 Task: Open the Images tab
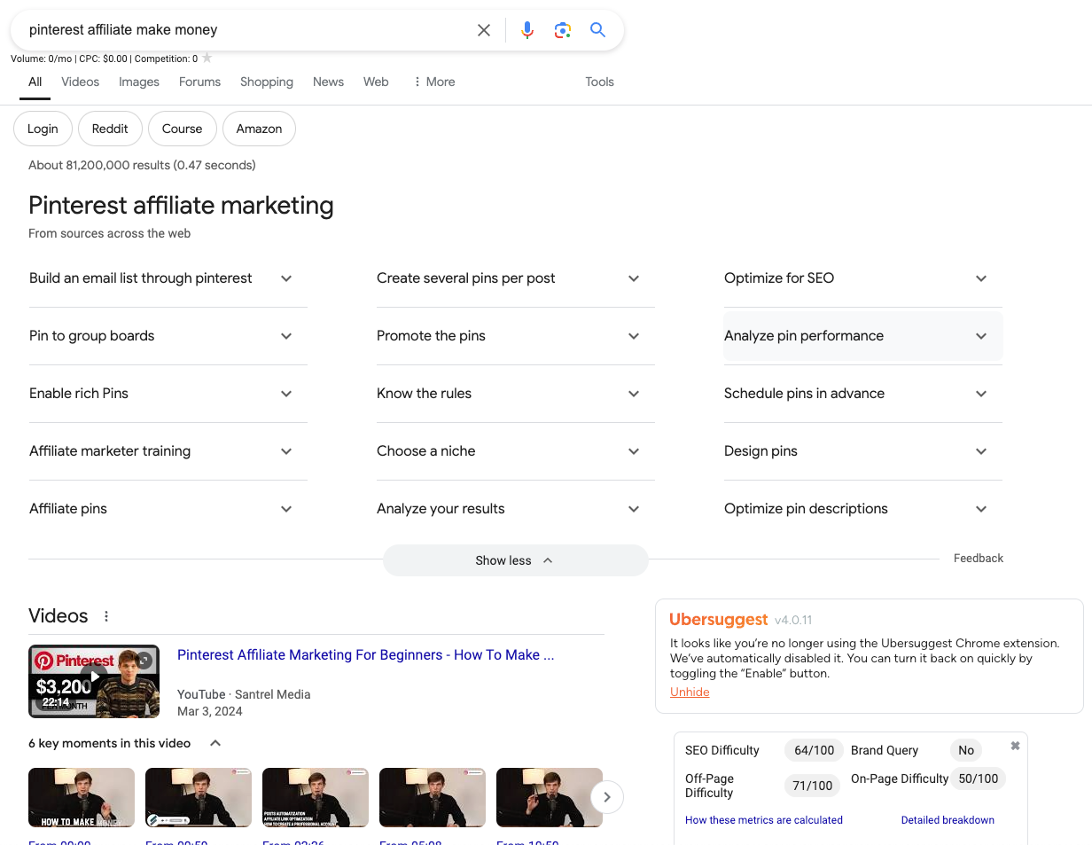pos(139,82)
